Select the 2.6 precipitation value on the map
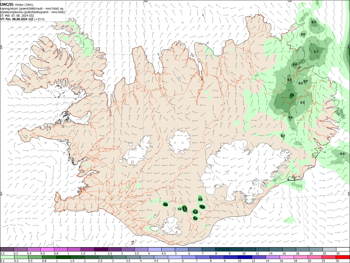350x263 pixels. (202, 207)
